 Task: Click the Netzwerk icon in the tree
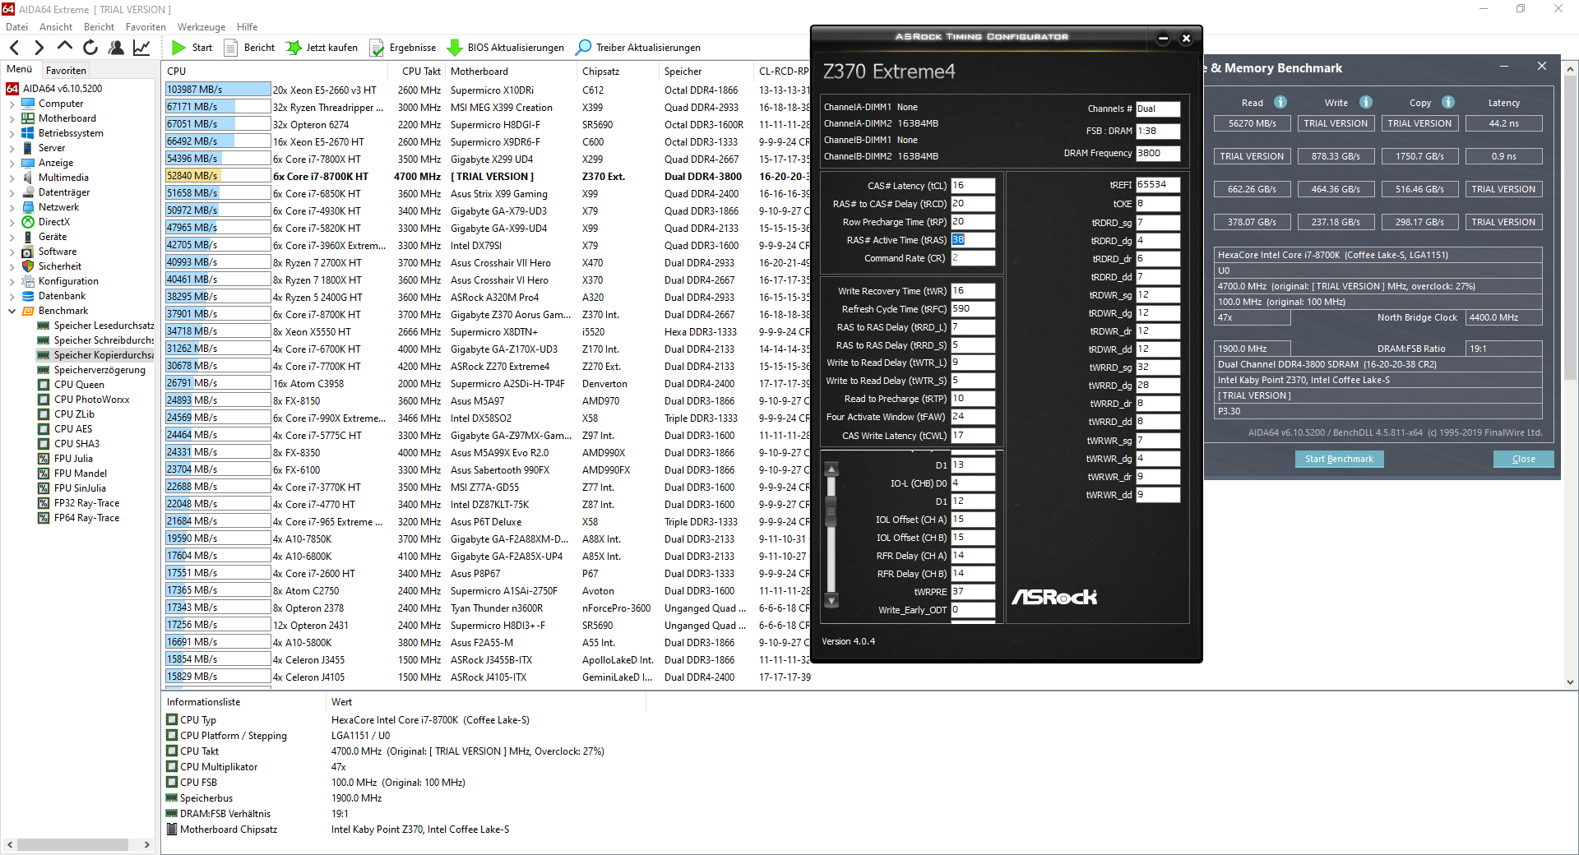[x=28, y=207]
